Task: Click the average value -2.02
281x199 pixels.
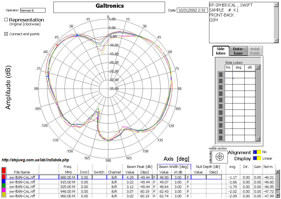Action: [233, 191]
